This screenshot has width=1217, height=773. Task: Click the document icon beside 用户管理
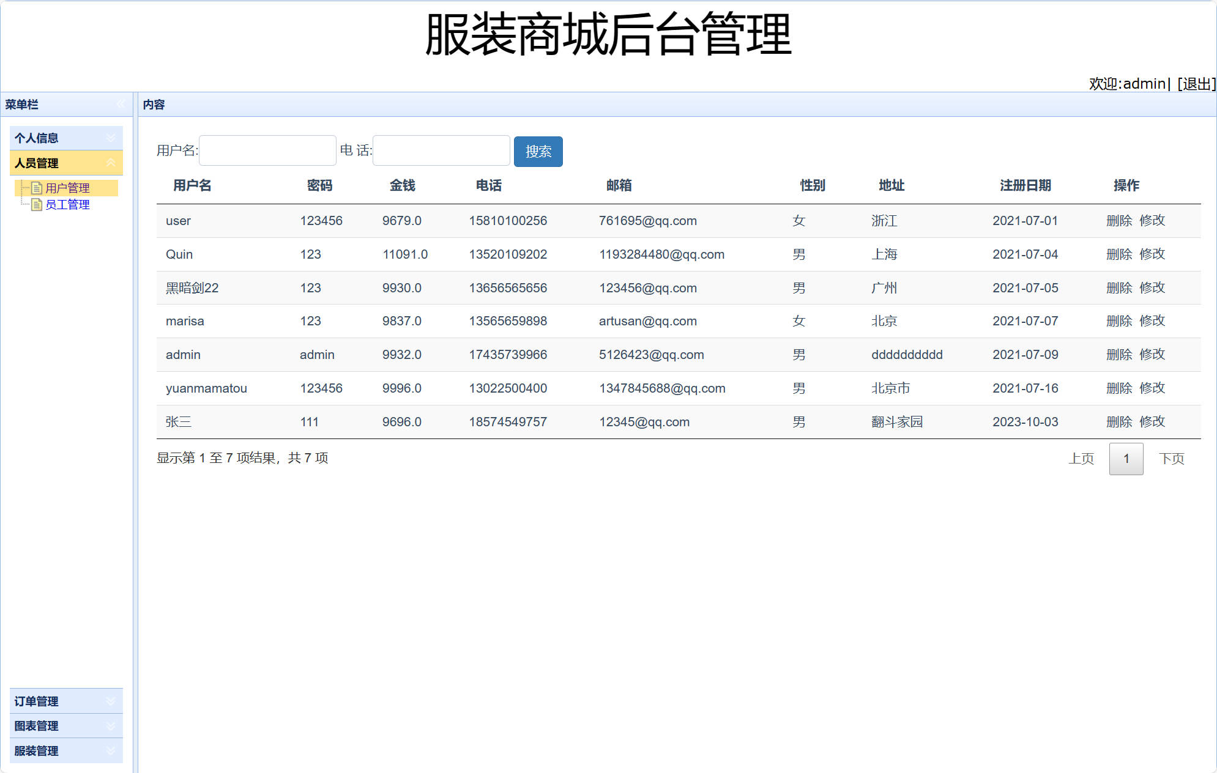pos(36,188)
